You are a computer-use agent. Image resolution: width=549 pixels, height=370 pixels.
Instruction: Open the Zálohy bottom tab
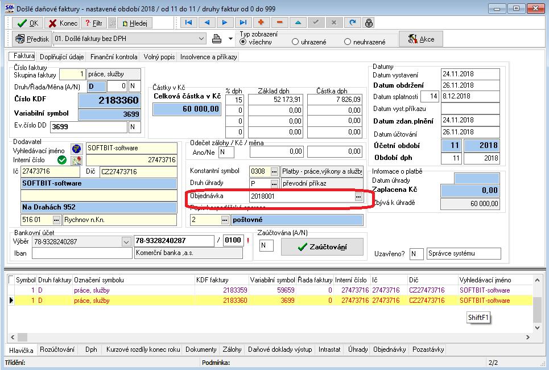tap(232, 350)
